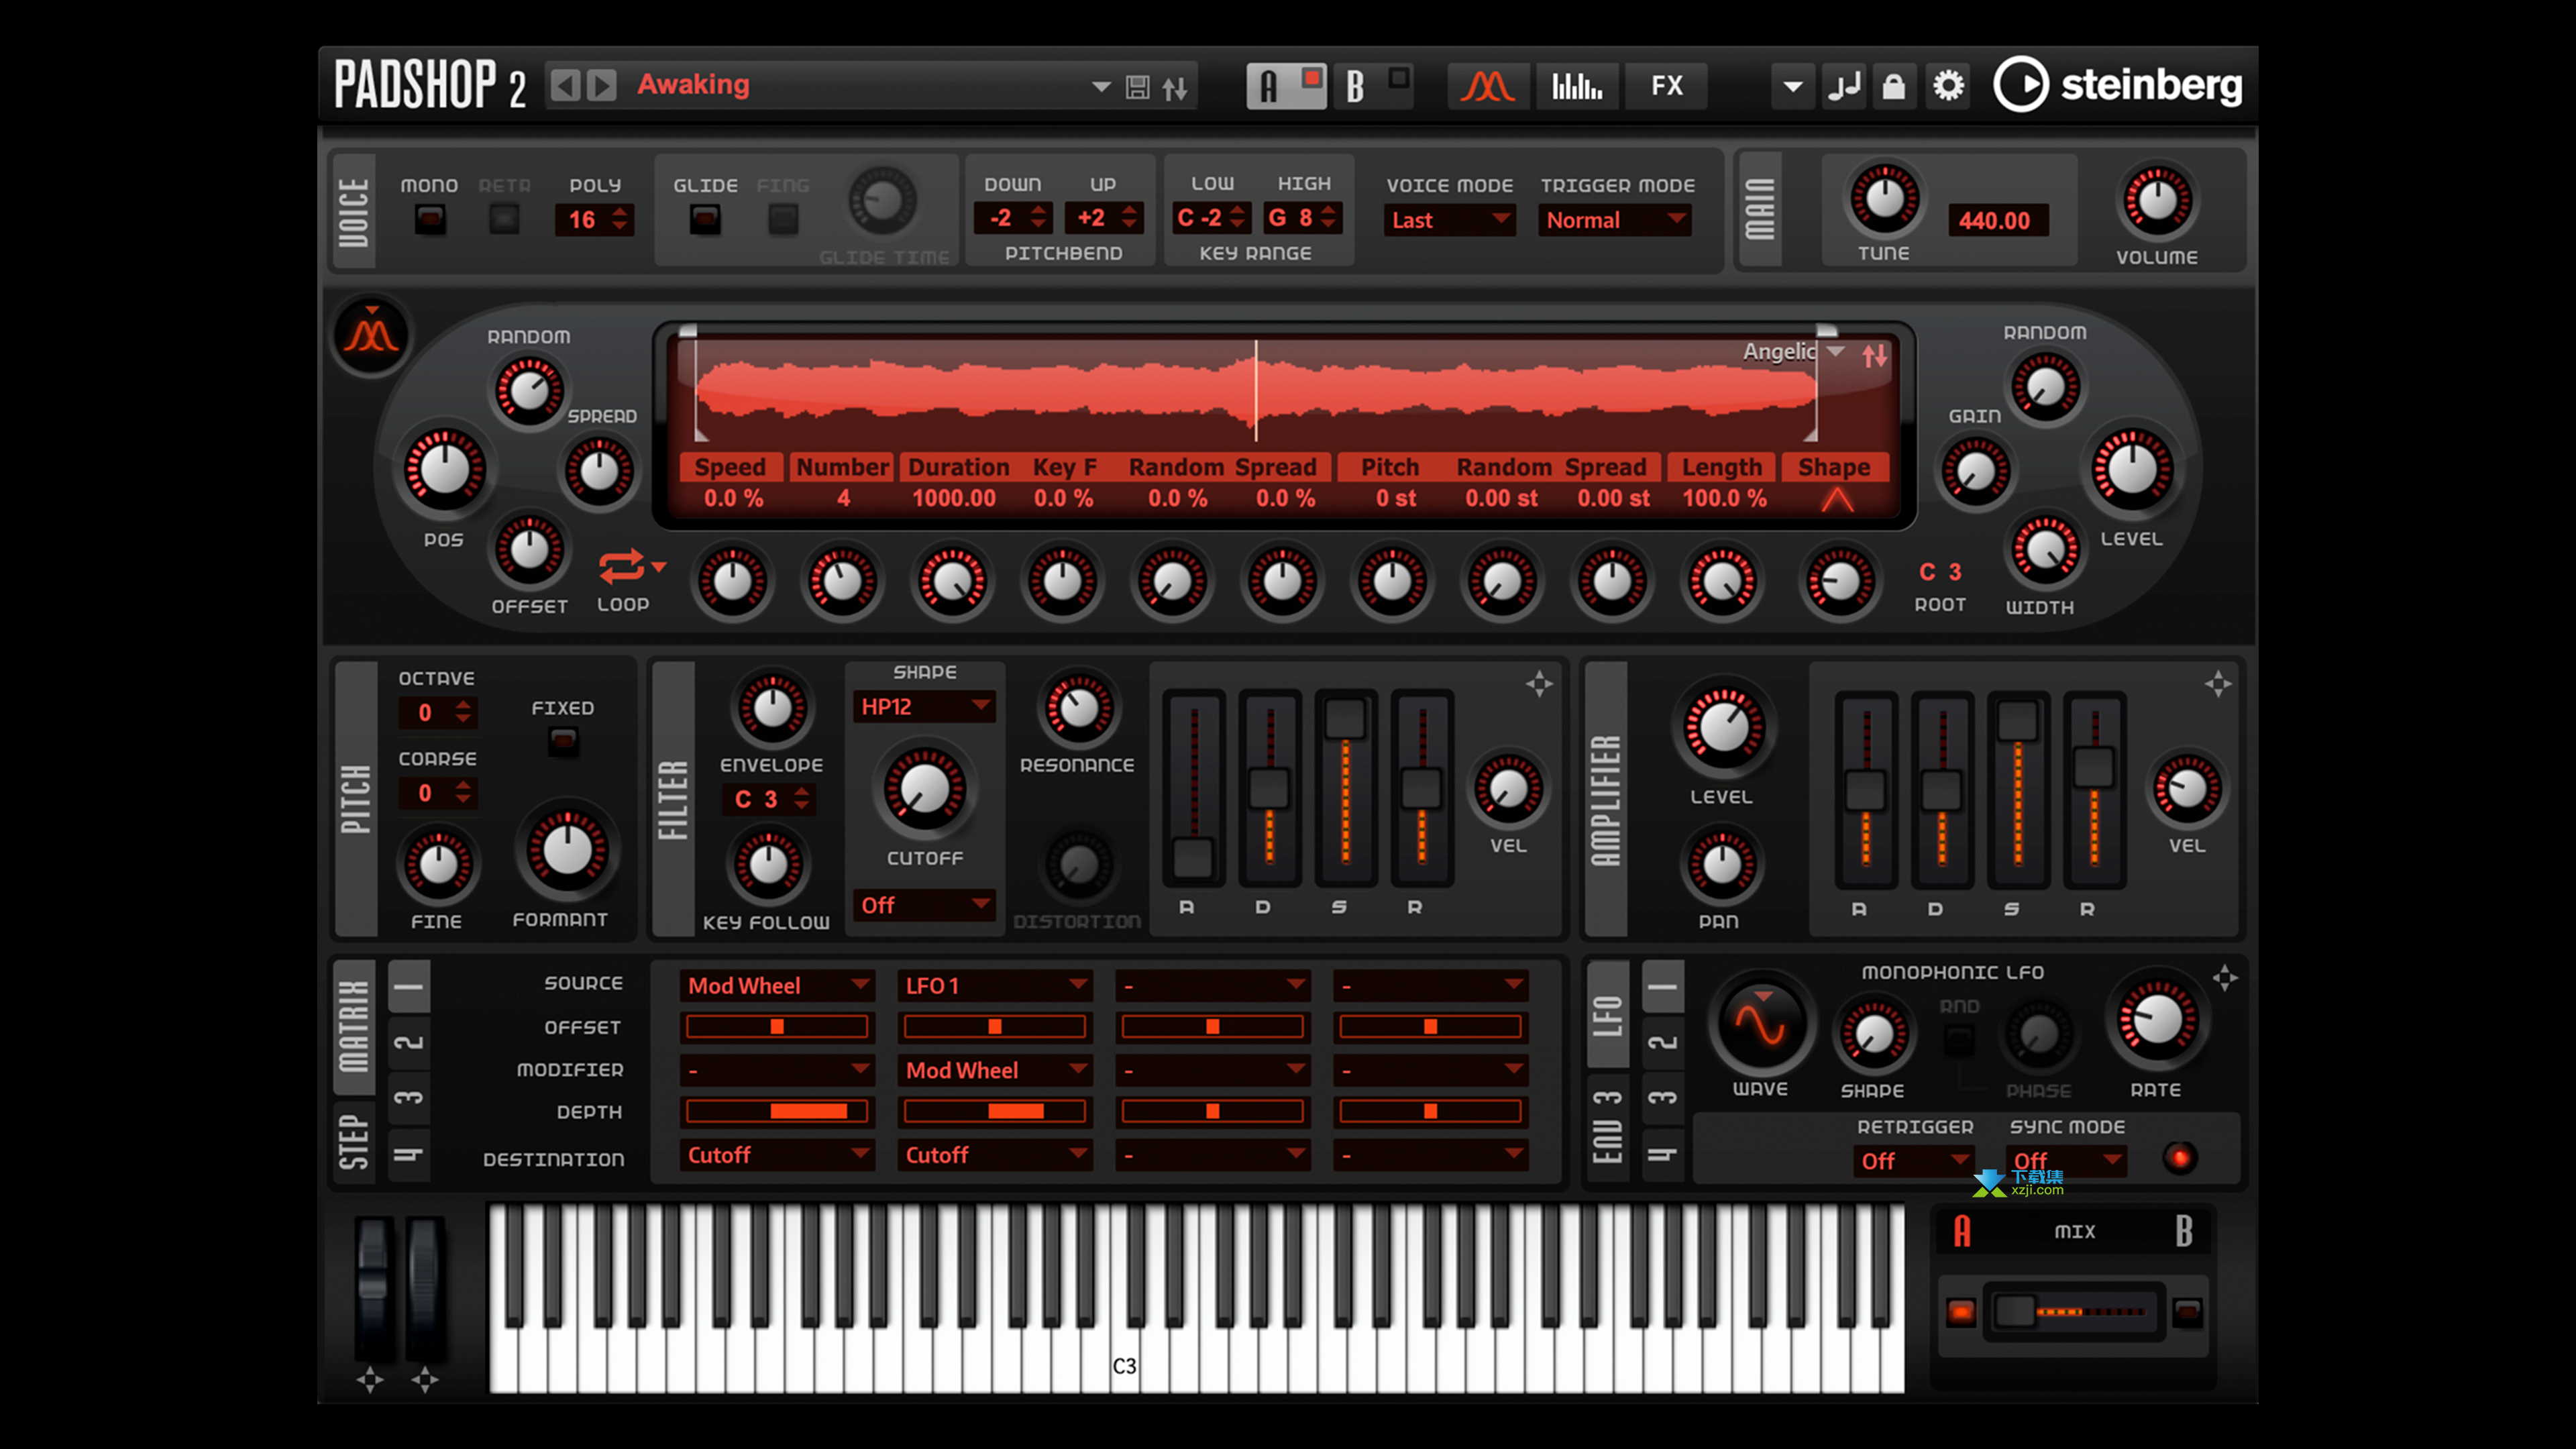
Task: Toggle layer B mute square
Action: 1399,77
